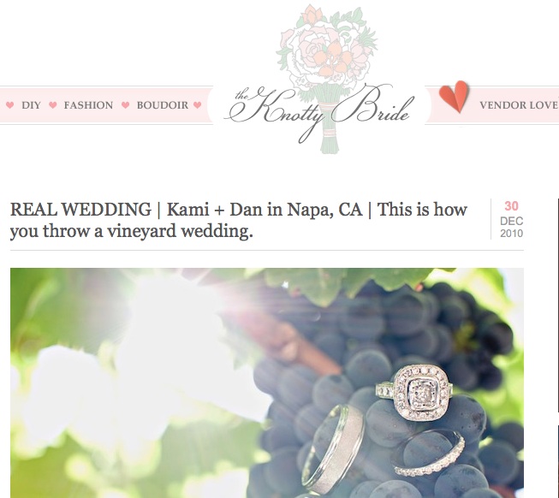Viewport: 559px width, 498px height.
Task: Click the green grape leaf atop photo
Action: (342, 283)
